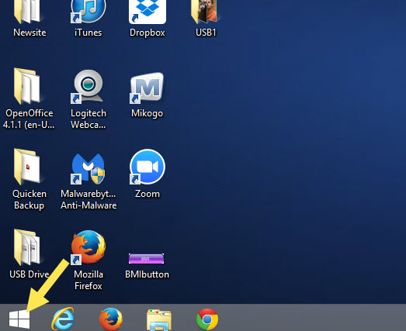Click the "OpenOffice 4.1.1 (en-U..." label text

point(29,119)
